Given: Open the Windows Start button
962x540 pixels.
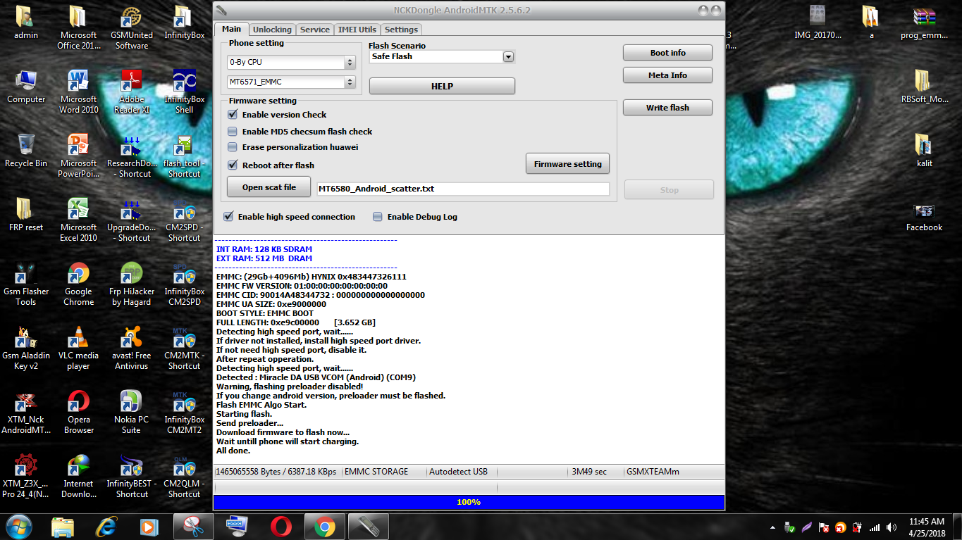Looking at the screenshot, I should pyautogui.click(x=18, y=526).
